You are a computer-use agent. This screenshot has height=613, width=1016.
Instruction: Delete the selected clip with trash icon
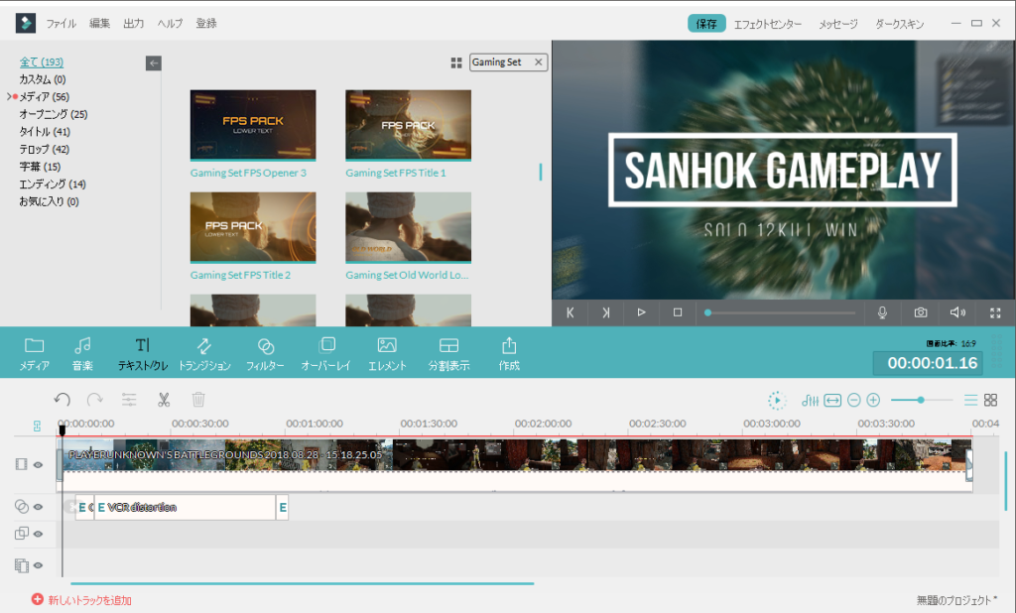[x=198, y=400]
